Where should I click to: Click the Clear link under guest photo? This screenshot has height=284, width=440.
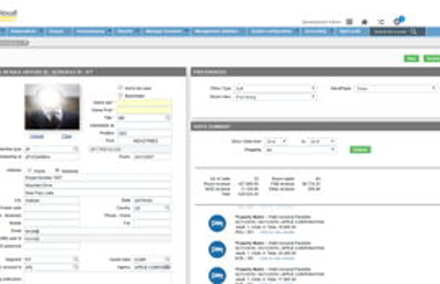pyautogui.click(x=66, y=136)
